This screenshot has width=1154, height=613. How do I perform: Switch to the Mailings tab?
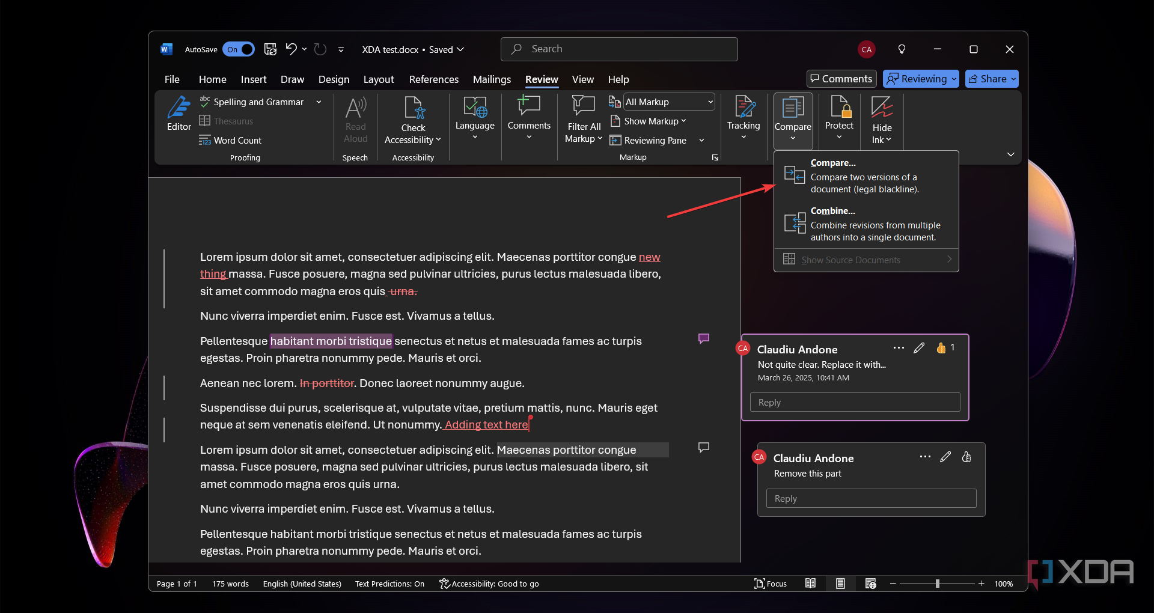pyautogui.click(x=492, y=79)
